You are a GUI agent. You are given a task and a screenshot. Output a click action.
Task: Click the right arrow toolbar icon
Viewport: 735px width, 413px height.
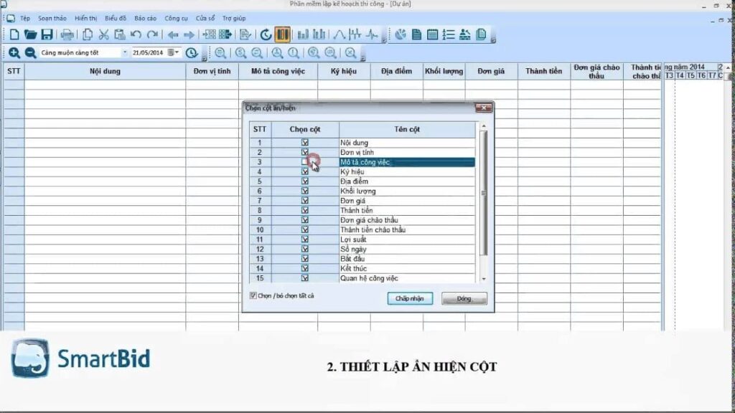(x=189, y=34)
